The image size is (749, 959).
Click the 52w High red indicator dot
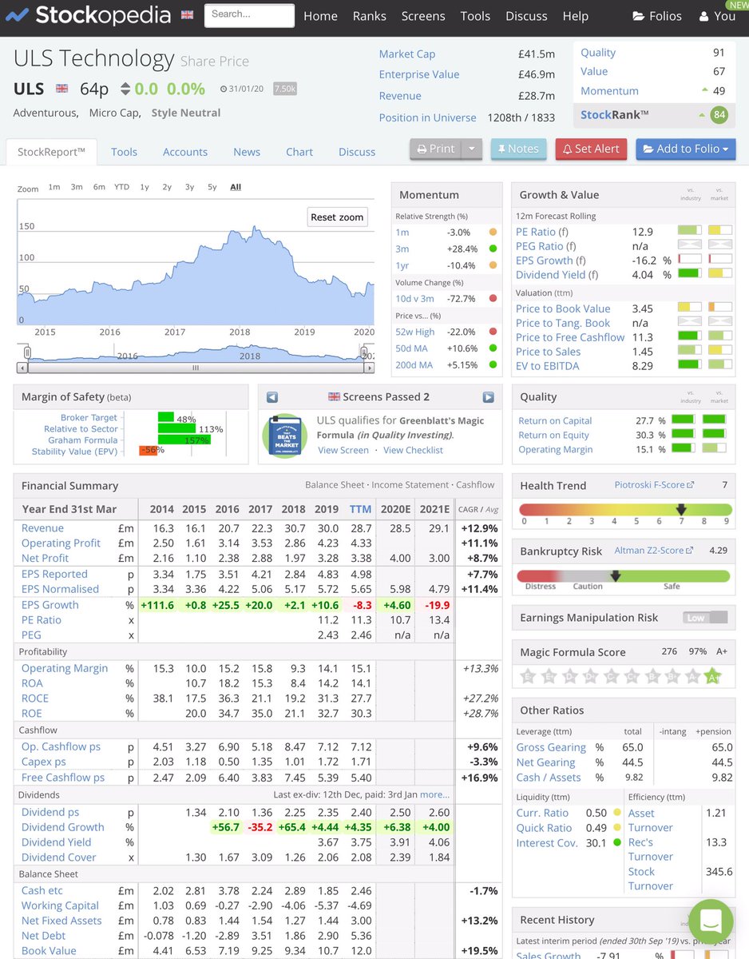click(493, 332)
